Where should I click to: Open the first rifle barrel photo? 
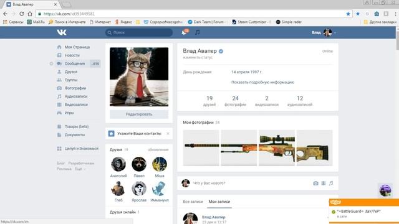pyautogui.click(x=201, y=148)
